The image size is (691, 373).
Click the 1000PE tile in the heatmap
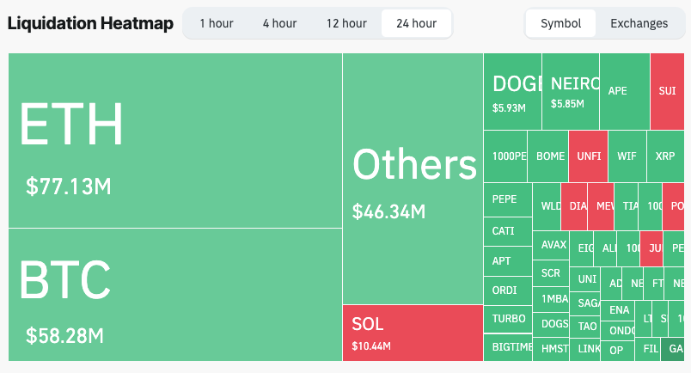pyautogui.click(x=505, y=156)
